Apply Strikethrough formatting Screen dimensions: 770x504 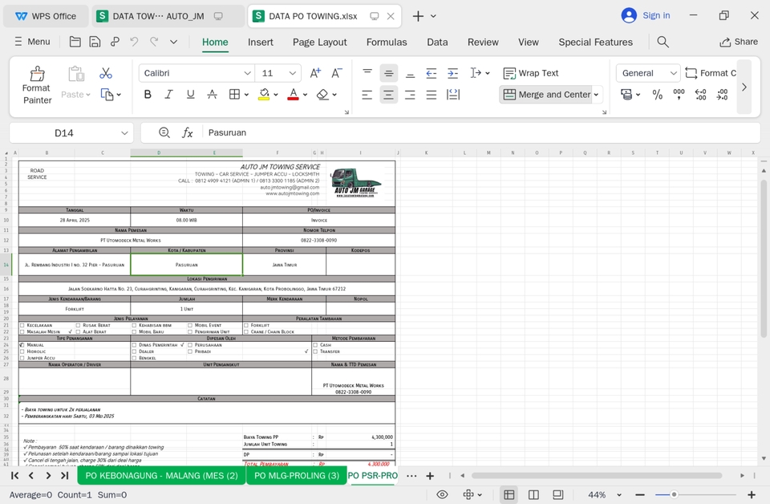point(212,95)
